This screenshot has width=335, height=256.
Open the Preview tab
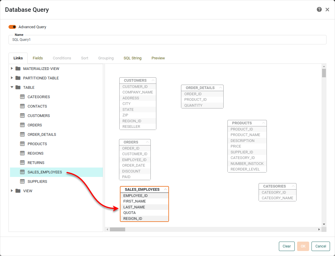pos(158,58)
